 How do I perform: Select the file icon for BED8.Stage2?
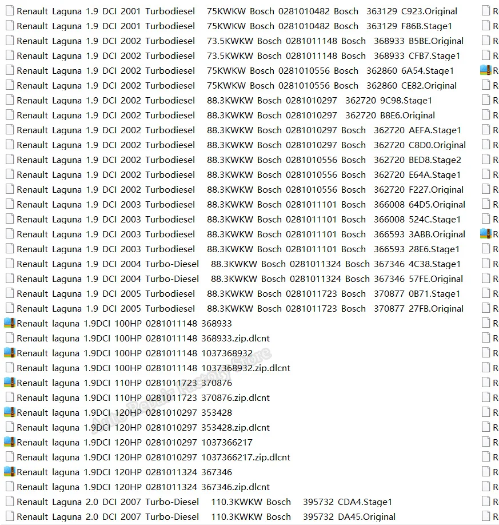pos(10,160)
